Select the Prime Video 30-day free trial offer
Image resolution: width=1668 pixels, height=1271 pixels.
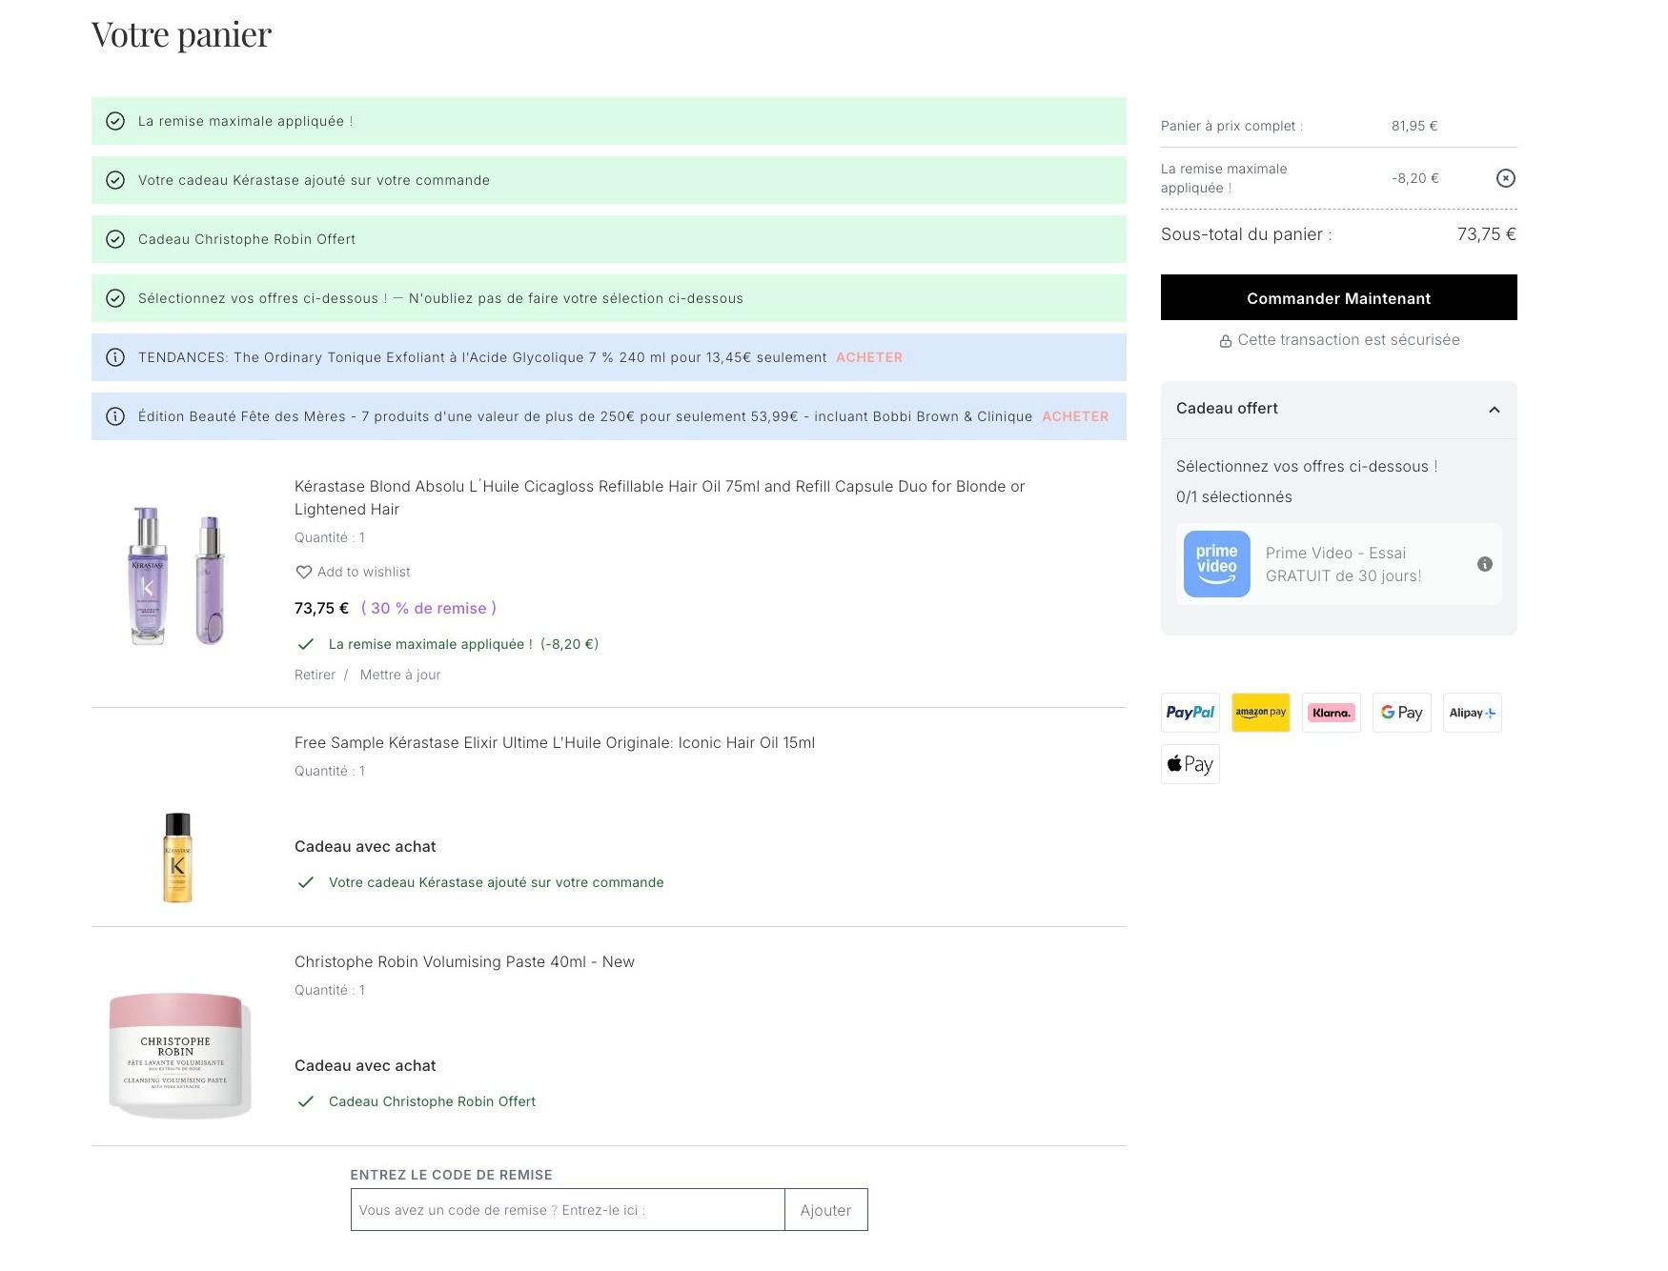1338,564
